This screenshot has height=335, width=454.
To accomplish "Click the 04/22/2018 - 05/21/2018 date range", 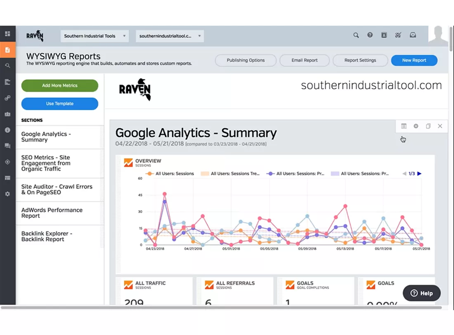I will tap(149, 144).
